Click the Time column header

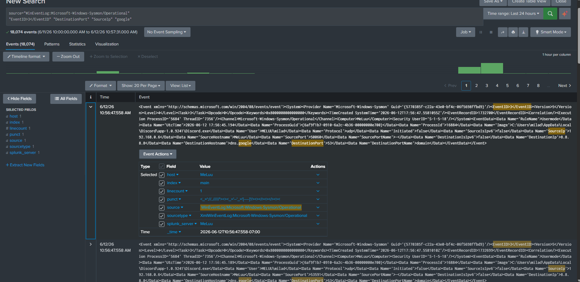(104, 97)
